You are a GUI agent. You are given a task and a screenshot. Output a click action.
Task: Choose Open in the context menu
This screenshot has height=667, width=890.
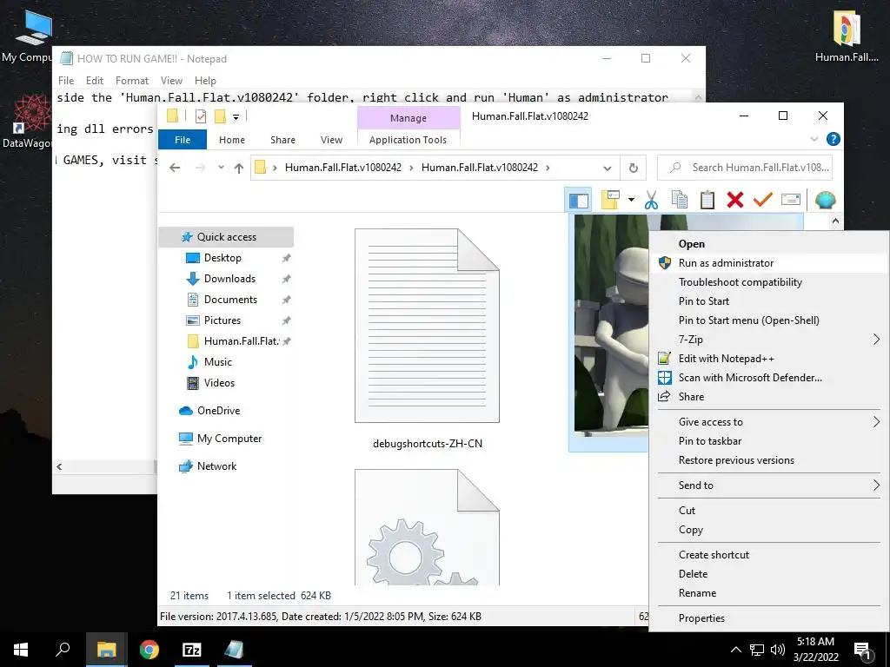click(x=691, y=244)
